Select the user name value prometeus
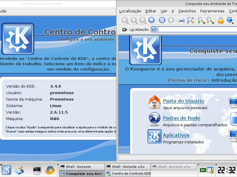This screenshot has height=177, width=237. [x=62, y=93]
